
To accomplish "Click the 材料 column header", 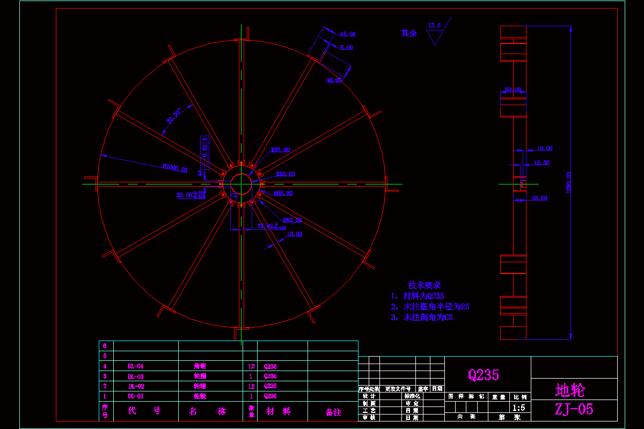I will (279, 411).
